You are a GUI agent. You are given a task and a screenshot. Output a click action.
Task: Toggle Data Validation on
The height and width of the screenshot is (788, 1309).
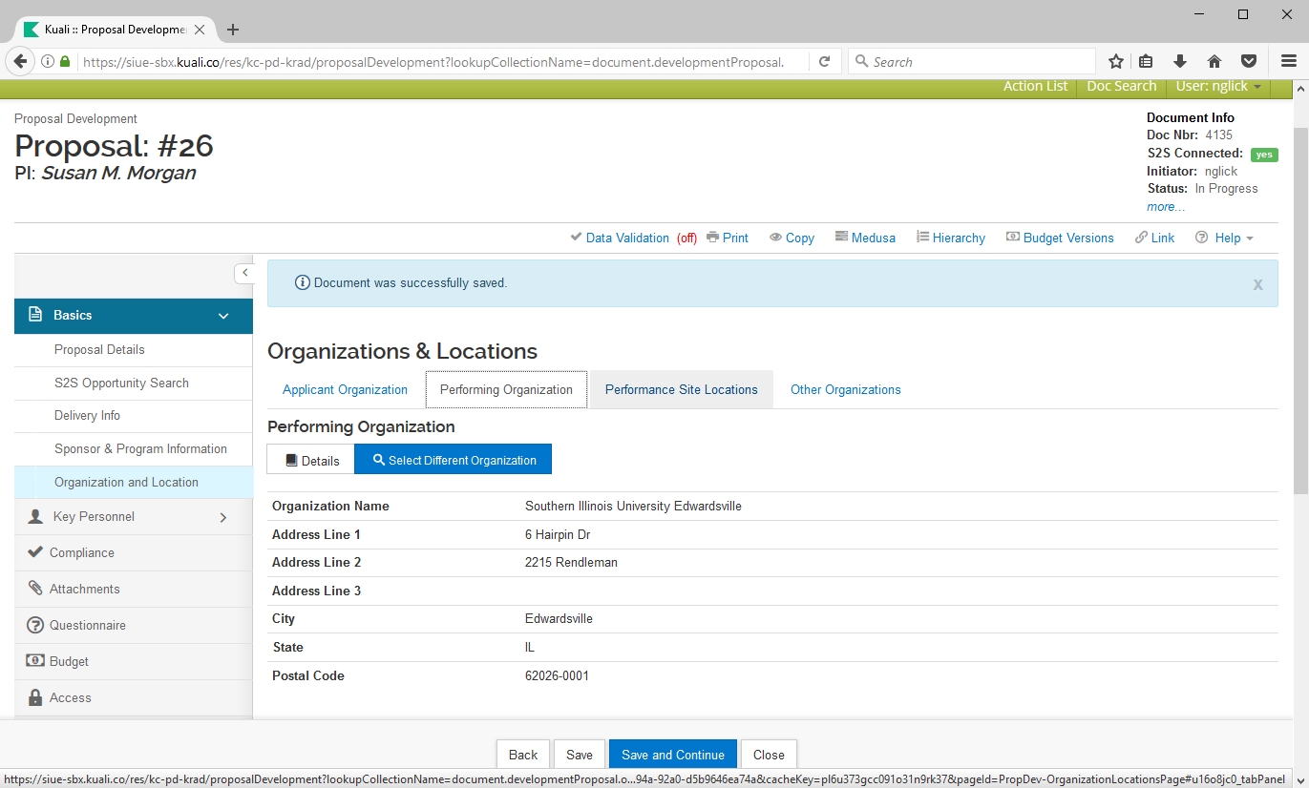(626, 238)
